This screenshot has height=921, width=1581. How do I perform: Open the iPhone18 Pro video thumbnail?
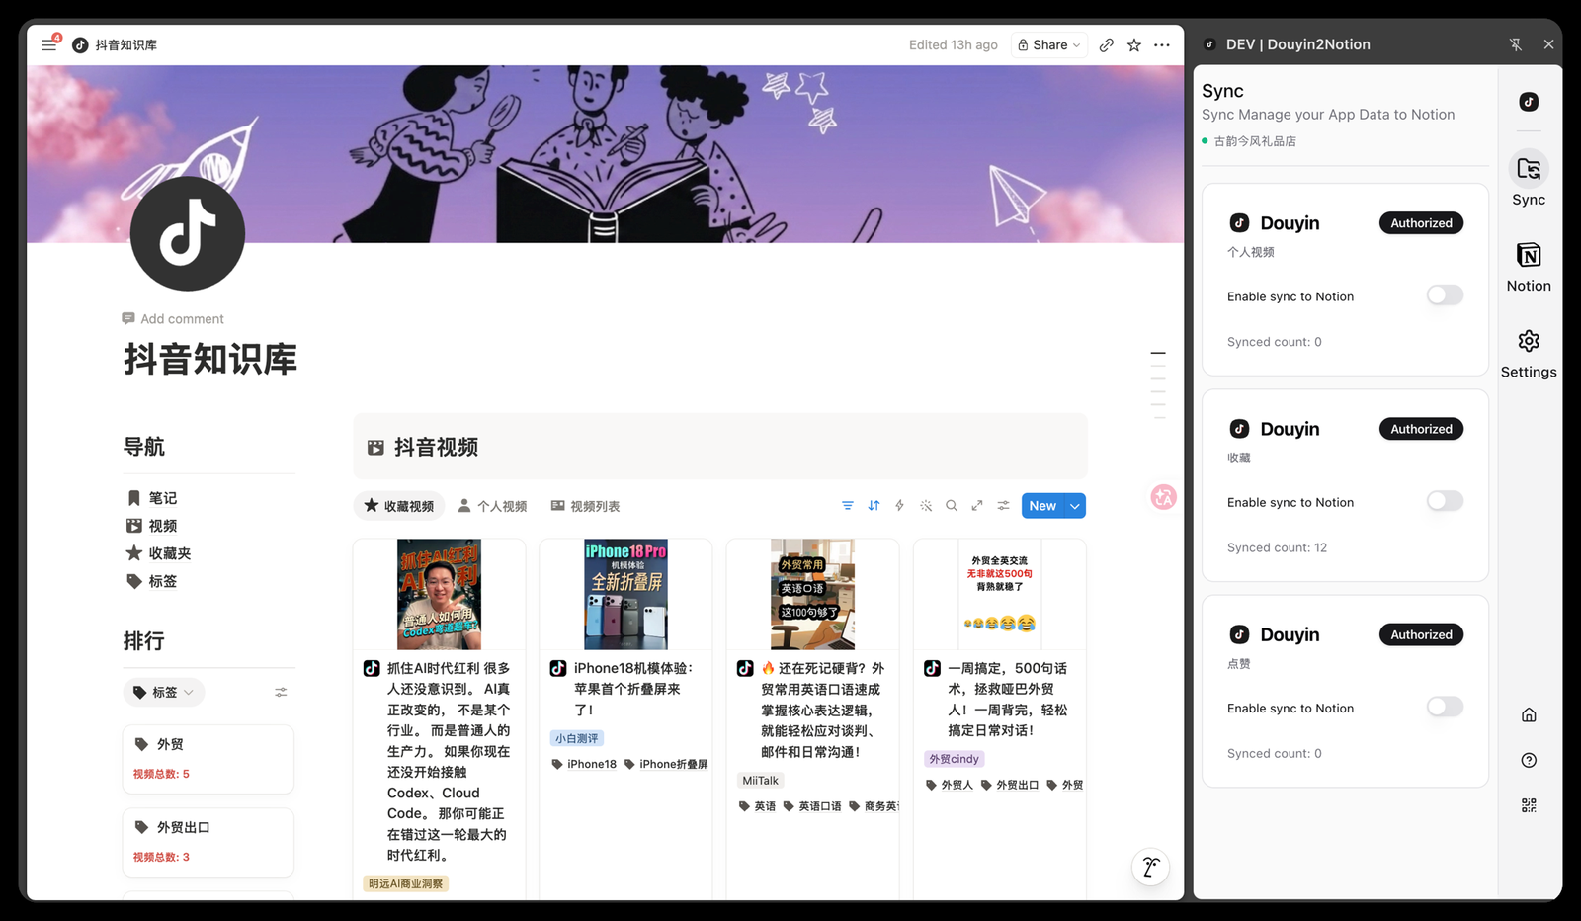(x=625, y=594)
